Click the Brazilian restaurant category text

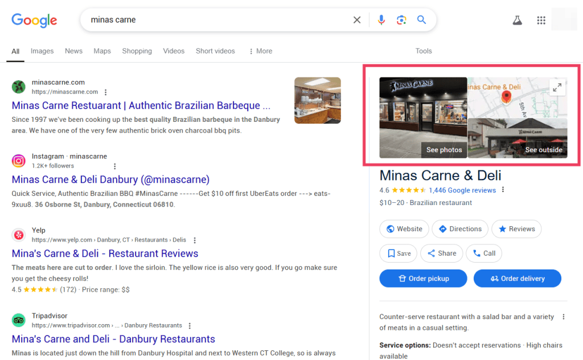(441, 203)
